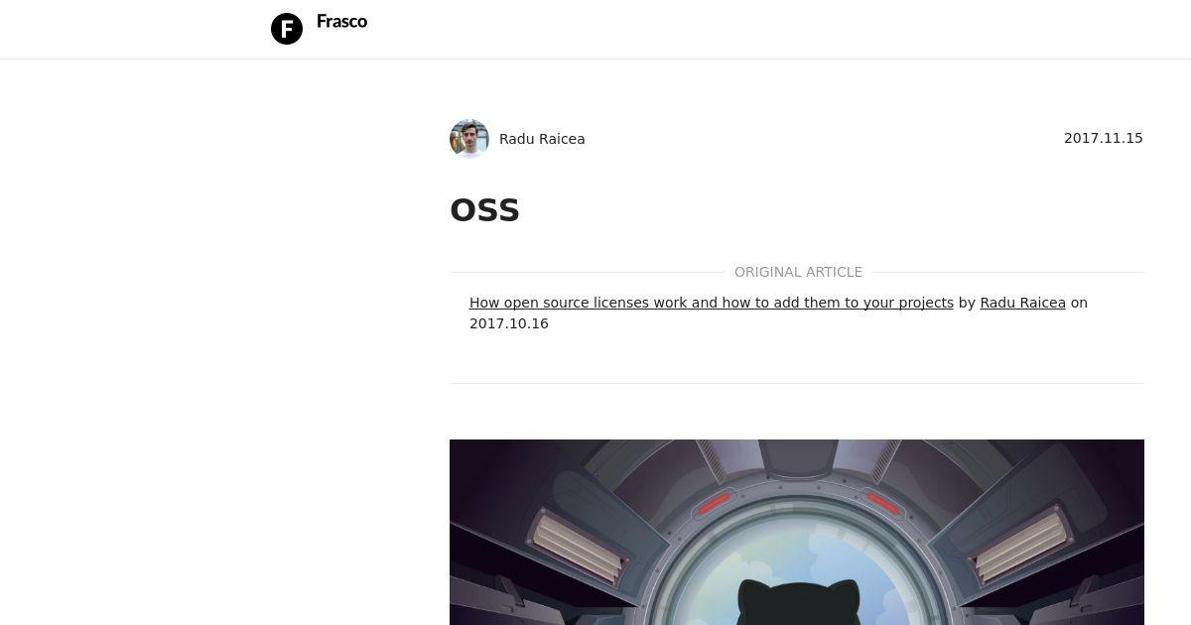Click the empty header bar right of Frasco
Image resolution: width=1191 pixels, height=625 pixels.
[774, 29]
